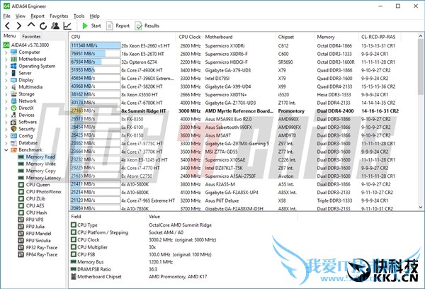
Task: Select the FPU Julia benchmark icon
Action: [21, 227]
